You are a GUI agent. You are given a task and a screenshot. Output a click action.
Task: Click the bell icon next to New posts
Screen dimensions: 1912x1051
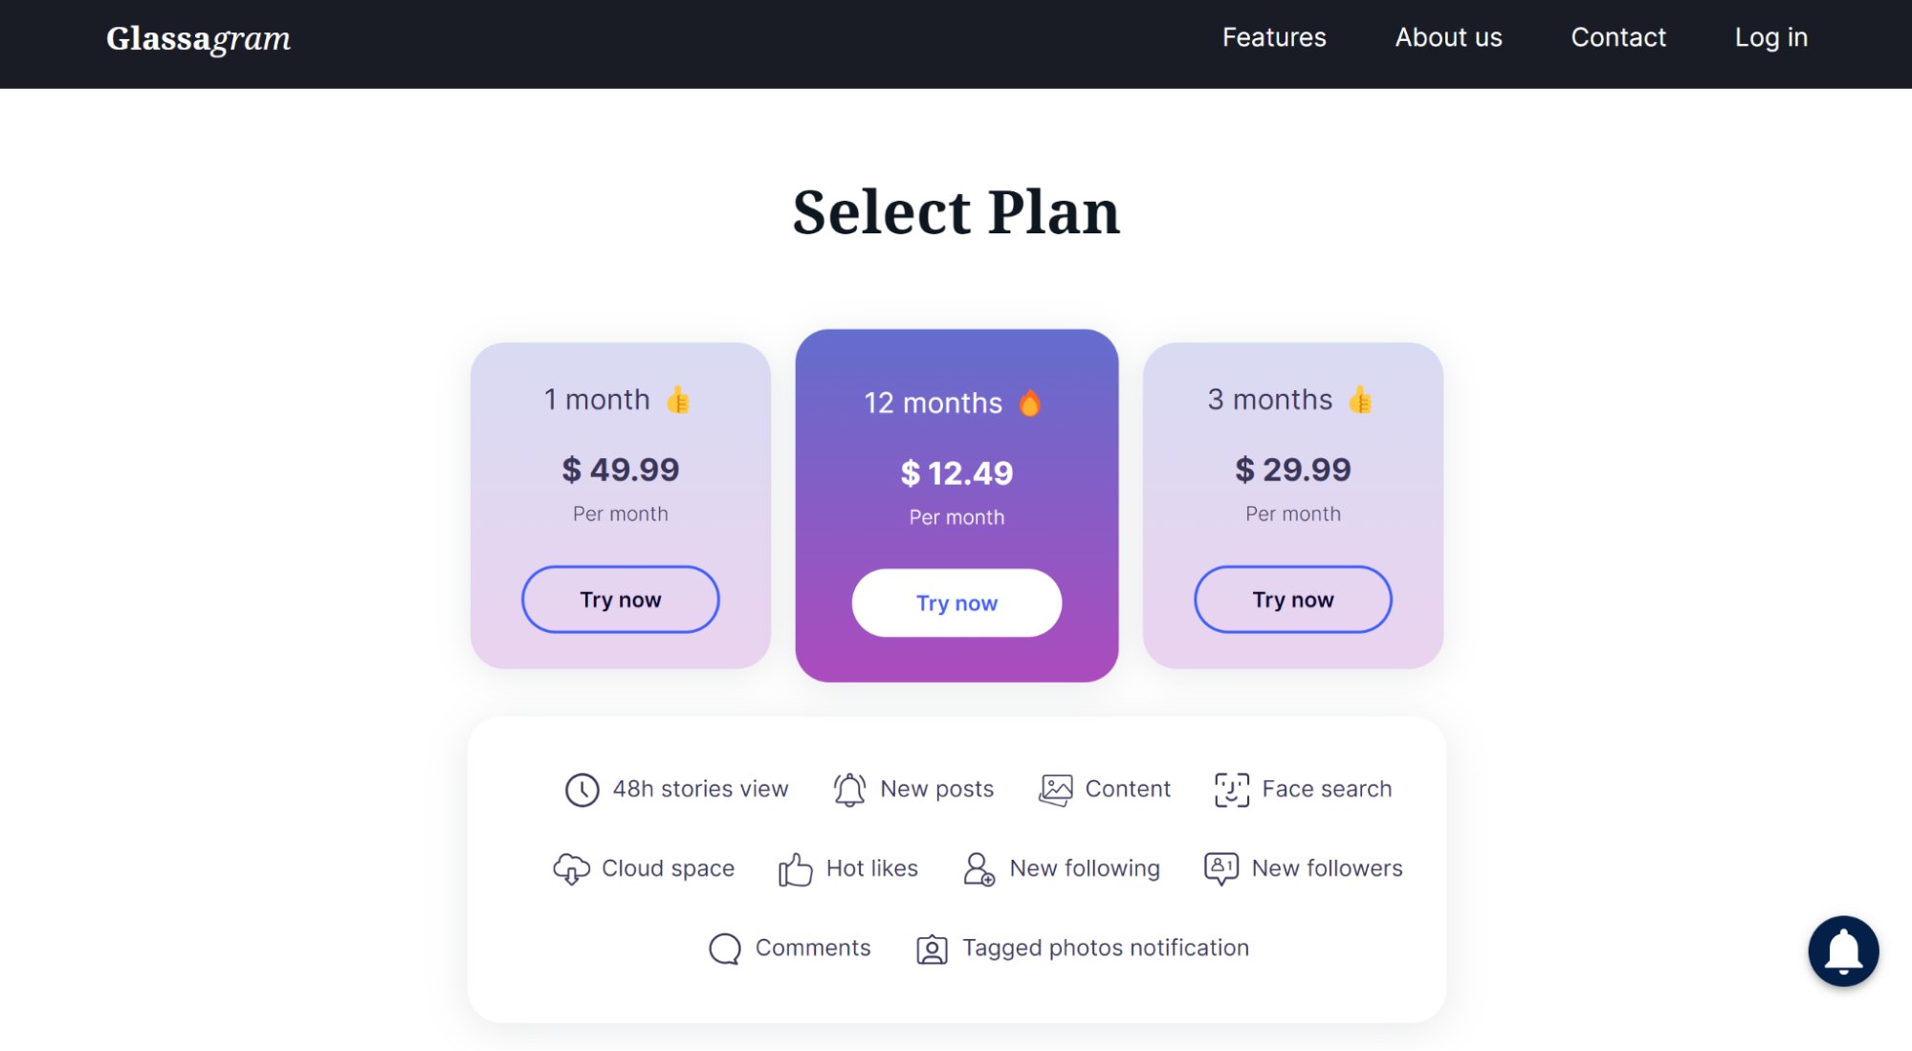[x=849, y=790]
